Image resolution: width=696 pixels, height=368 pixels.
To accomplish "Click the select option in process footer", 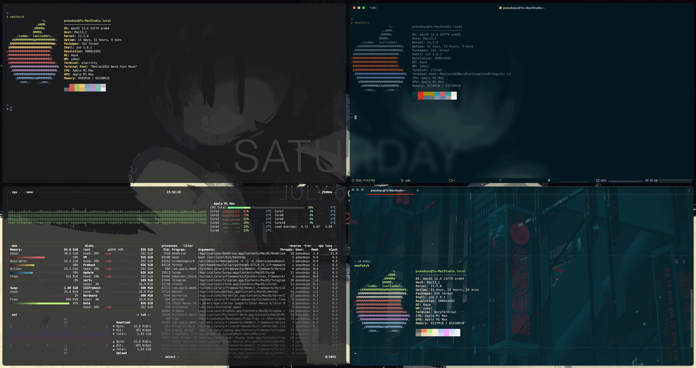I will [x=171, y=357].
